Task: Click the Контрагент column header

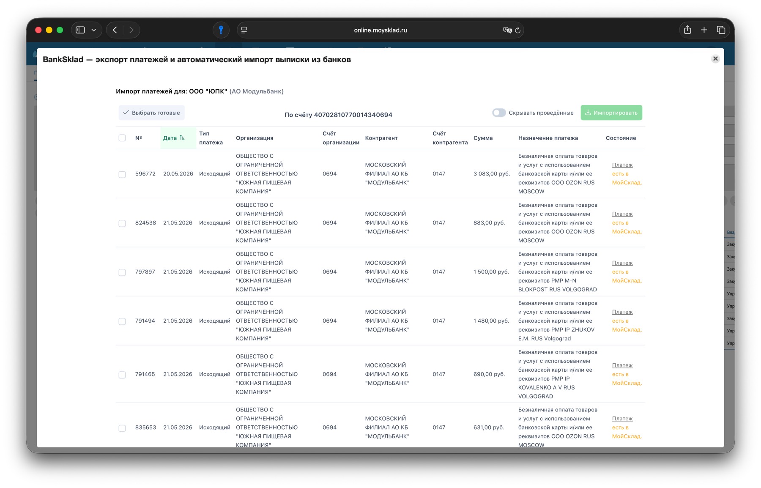Action: [x=381, y=138]
